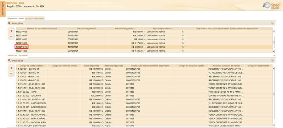This screenshot has width=283, height=128.
Task: Close the Partidas do Lançamento panel with the small x
Action: pos(274,56)
